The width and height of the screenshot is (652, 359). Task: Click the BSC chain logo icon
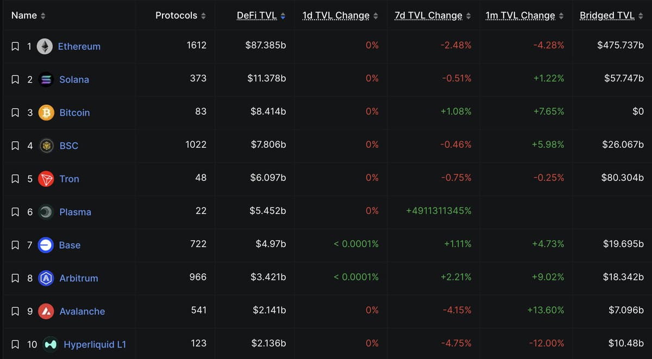[46, 146]
